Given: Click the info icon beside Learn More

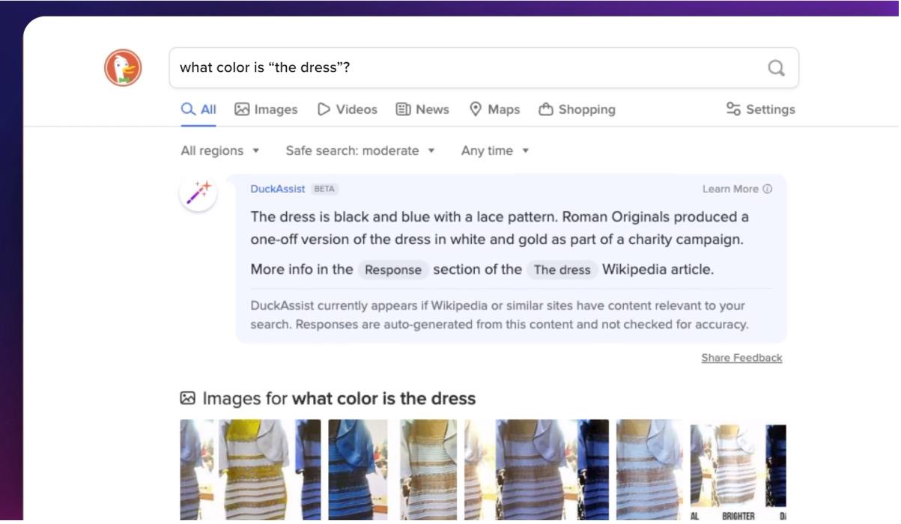Looking at the screenshot, I should [x=767, y=189].
